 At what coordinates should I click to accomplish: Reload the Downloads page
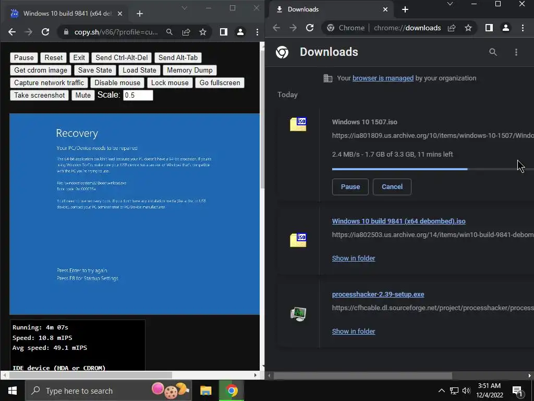(310, 28)
